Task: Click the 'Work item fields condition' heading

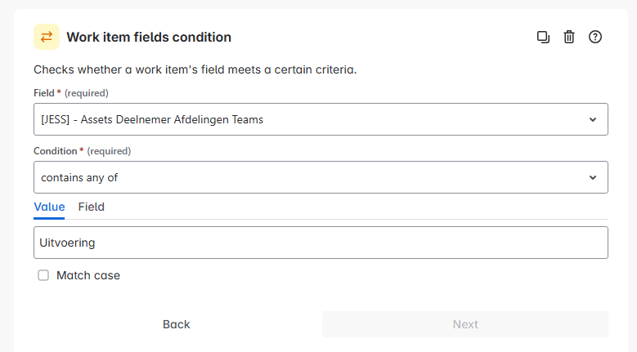Action: [x=149, y=37]
